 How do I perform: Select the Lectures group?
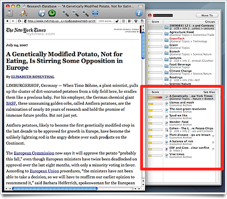pyautogui.click(x=181, y=60)
